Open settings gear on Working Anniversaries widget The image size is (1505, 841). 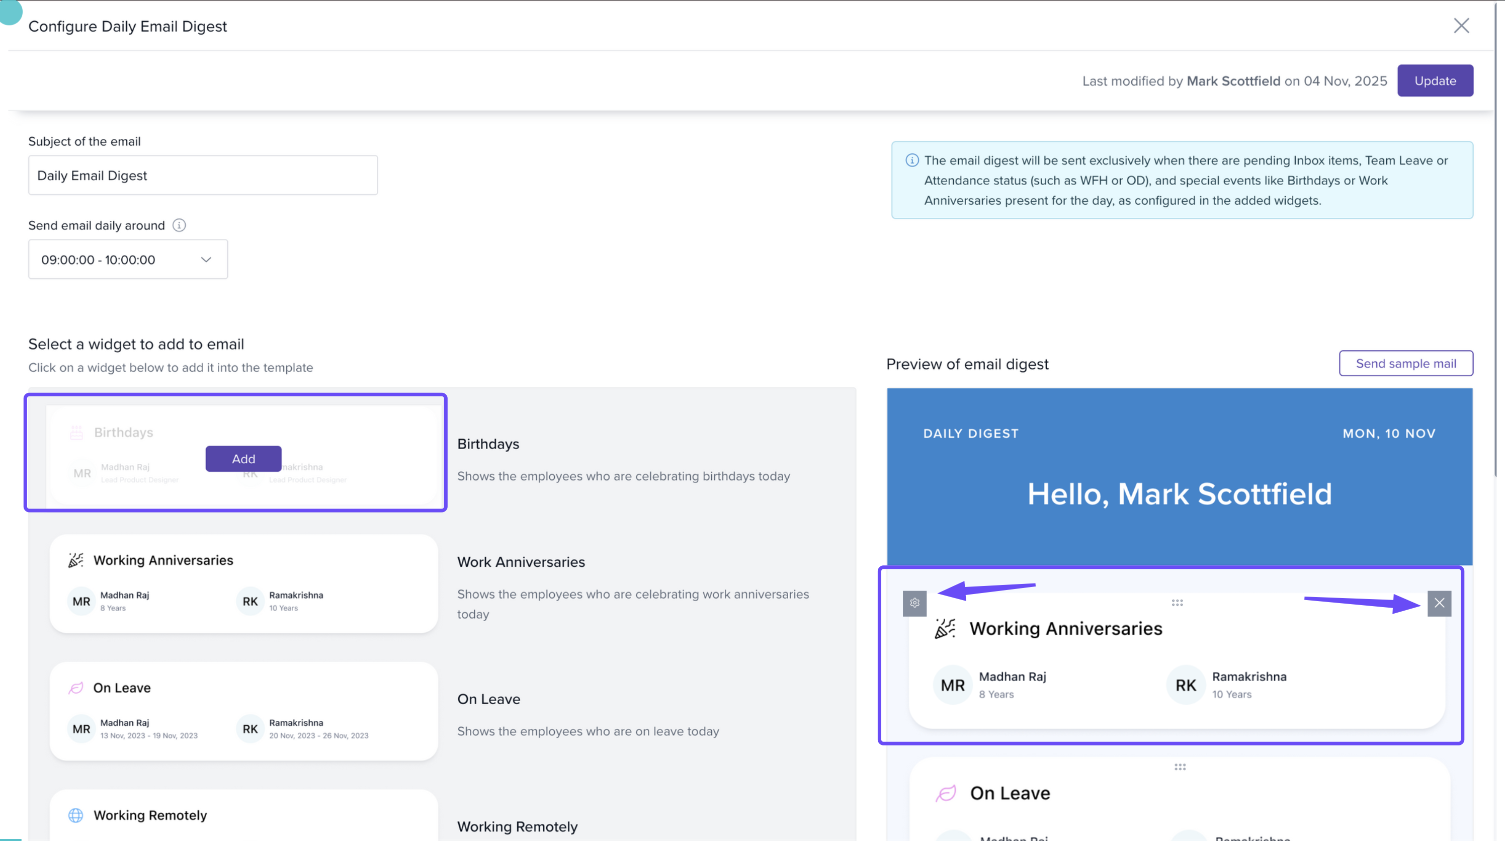point(914,603)
